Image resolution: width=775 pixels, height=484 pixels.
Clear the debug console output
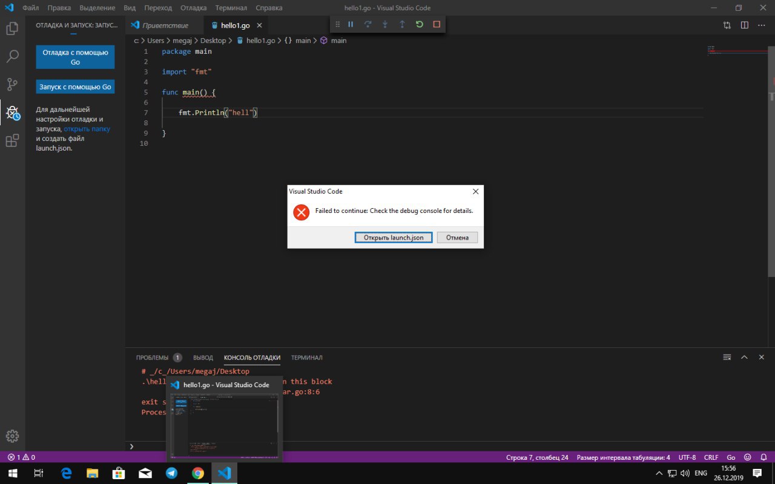tap(727, 358)
